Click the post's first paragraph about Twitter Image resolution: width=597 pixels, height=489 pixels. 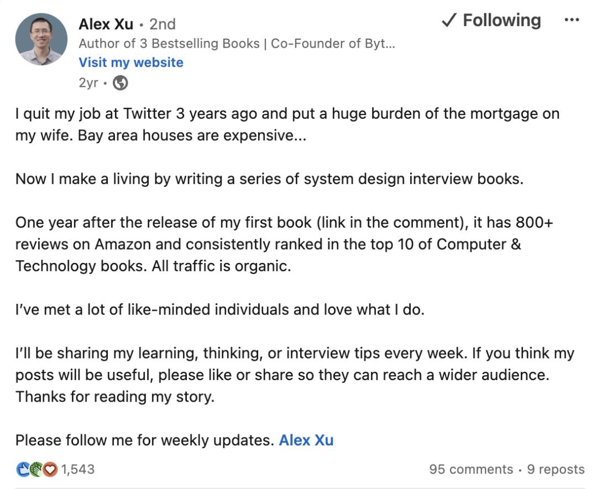pos(287,124)
